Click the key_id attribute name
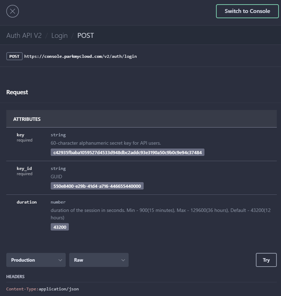The width and height of the screenshot is (281, 296). (24, 168)
